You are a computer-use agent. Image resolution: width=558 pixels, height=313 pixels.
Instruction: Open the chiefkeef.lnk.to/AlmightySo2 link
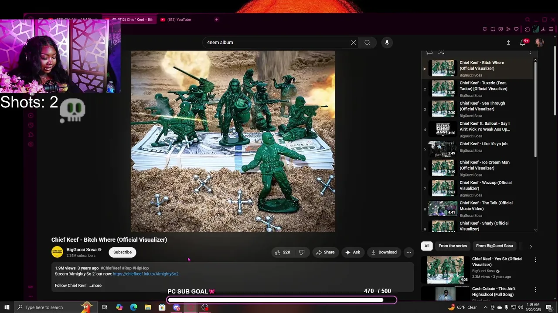146,274
